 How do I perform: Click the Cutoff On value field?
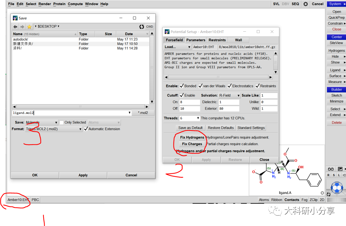(x=190, y=102)
